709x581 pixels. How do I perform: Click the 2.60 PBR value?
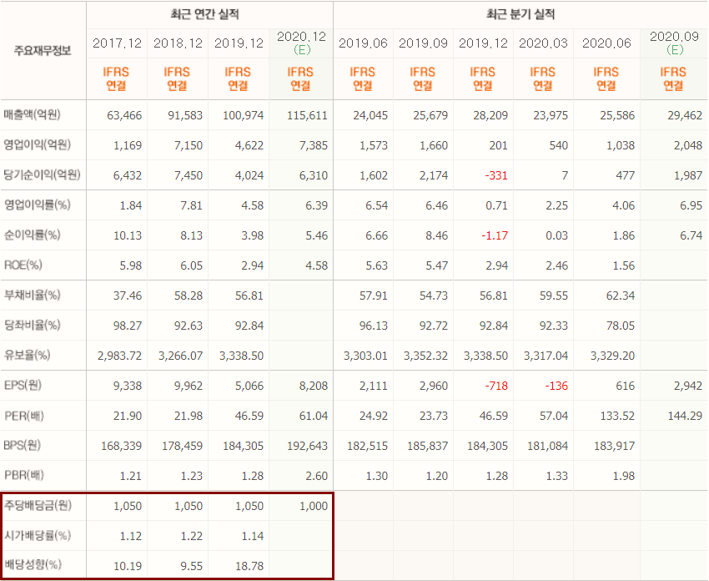pos(316,476)
